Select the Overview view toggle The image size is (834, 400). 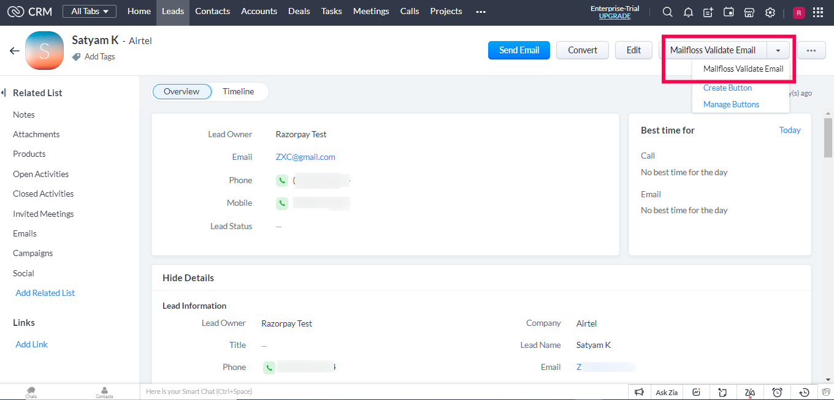tap(182, 91)
